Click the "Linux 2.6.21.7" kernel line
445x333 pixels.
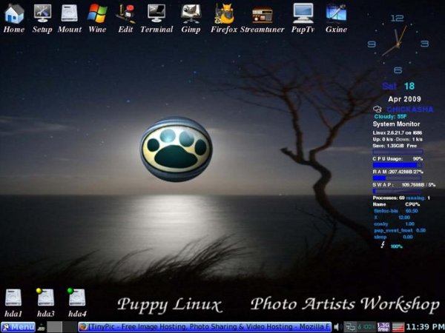398,132
